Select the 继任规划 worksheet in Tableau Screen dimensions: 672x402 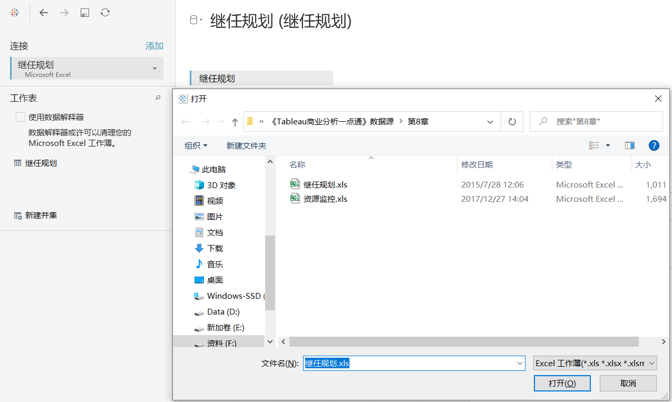pos(41,163)
